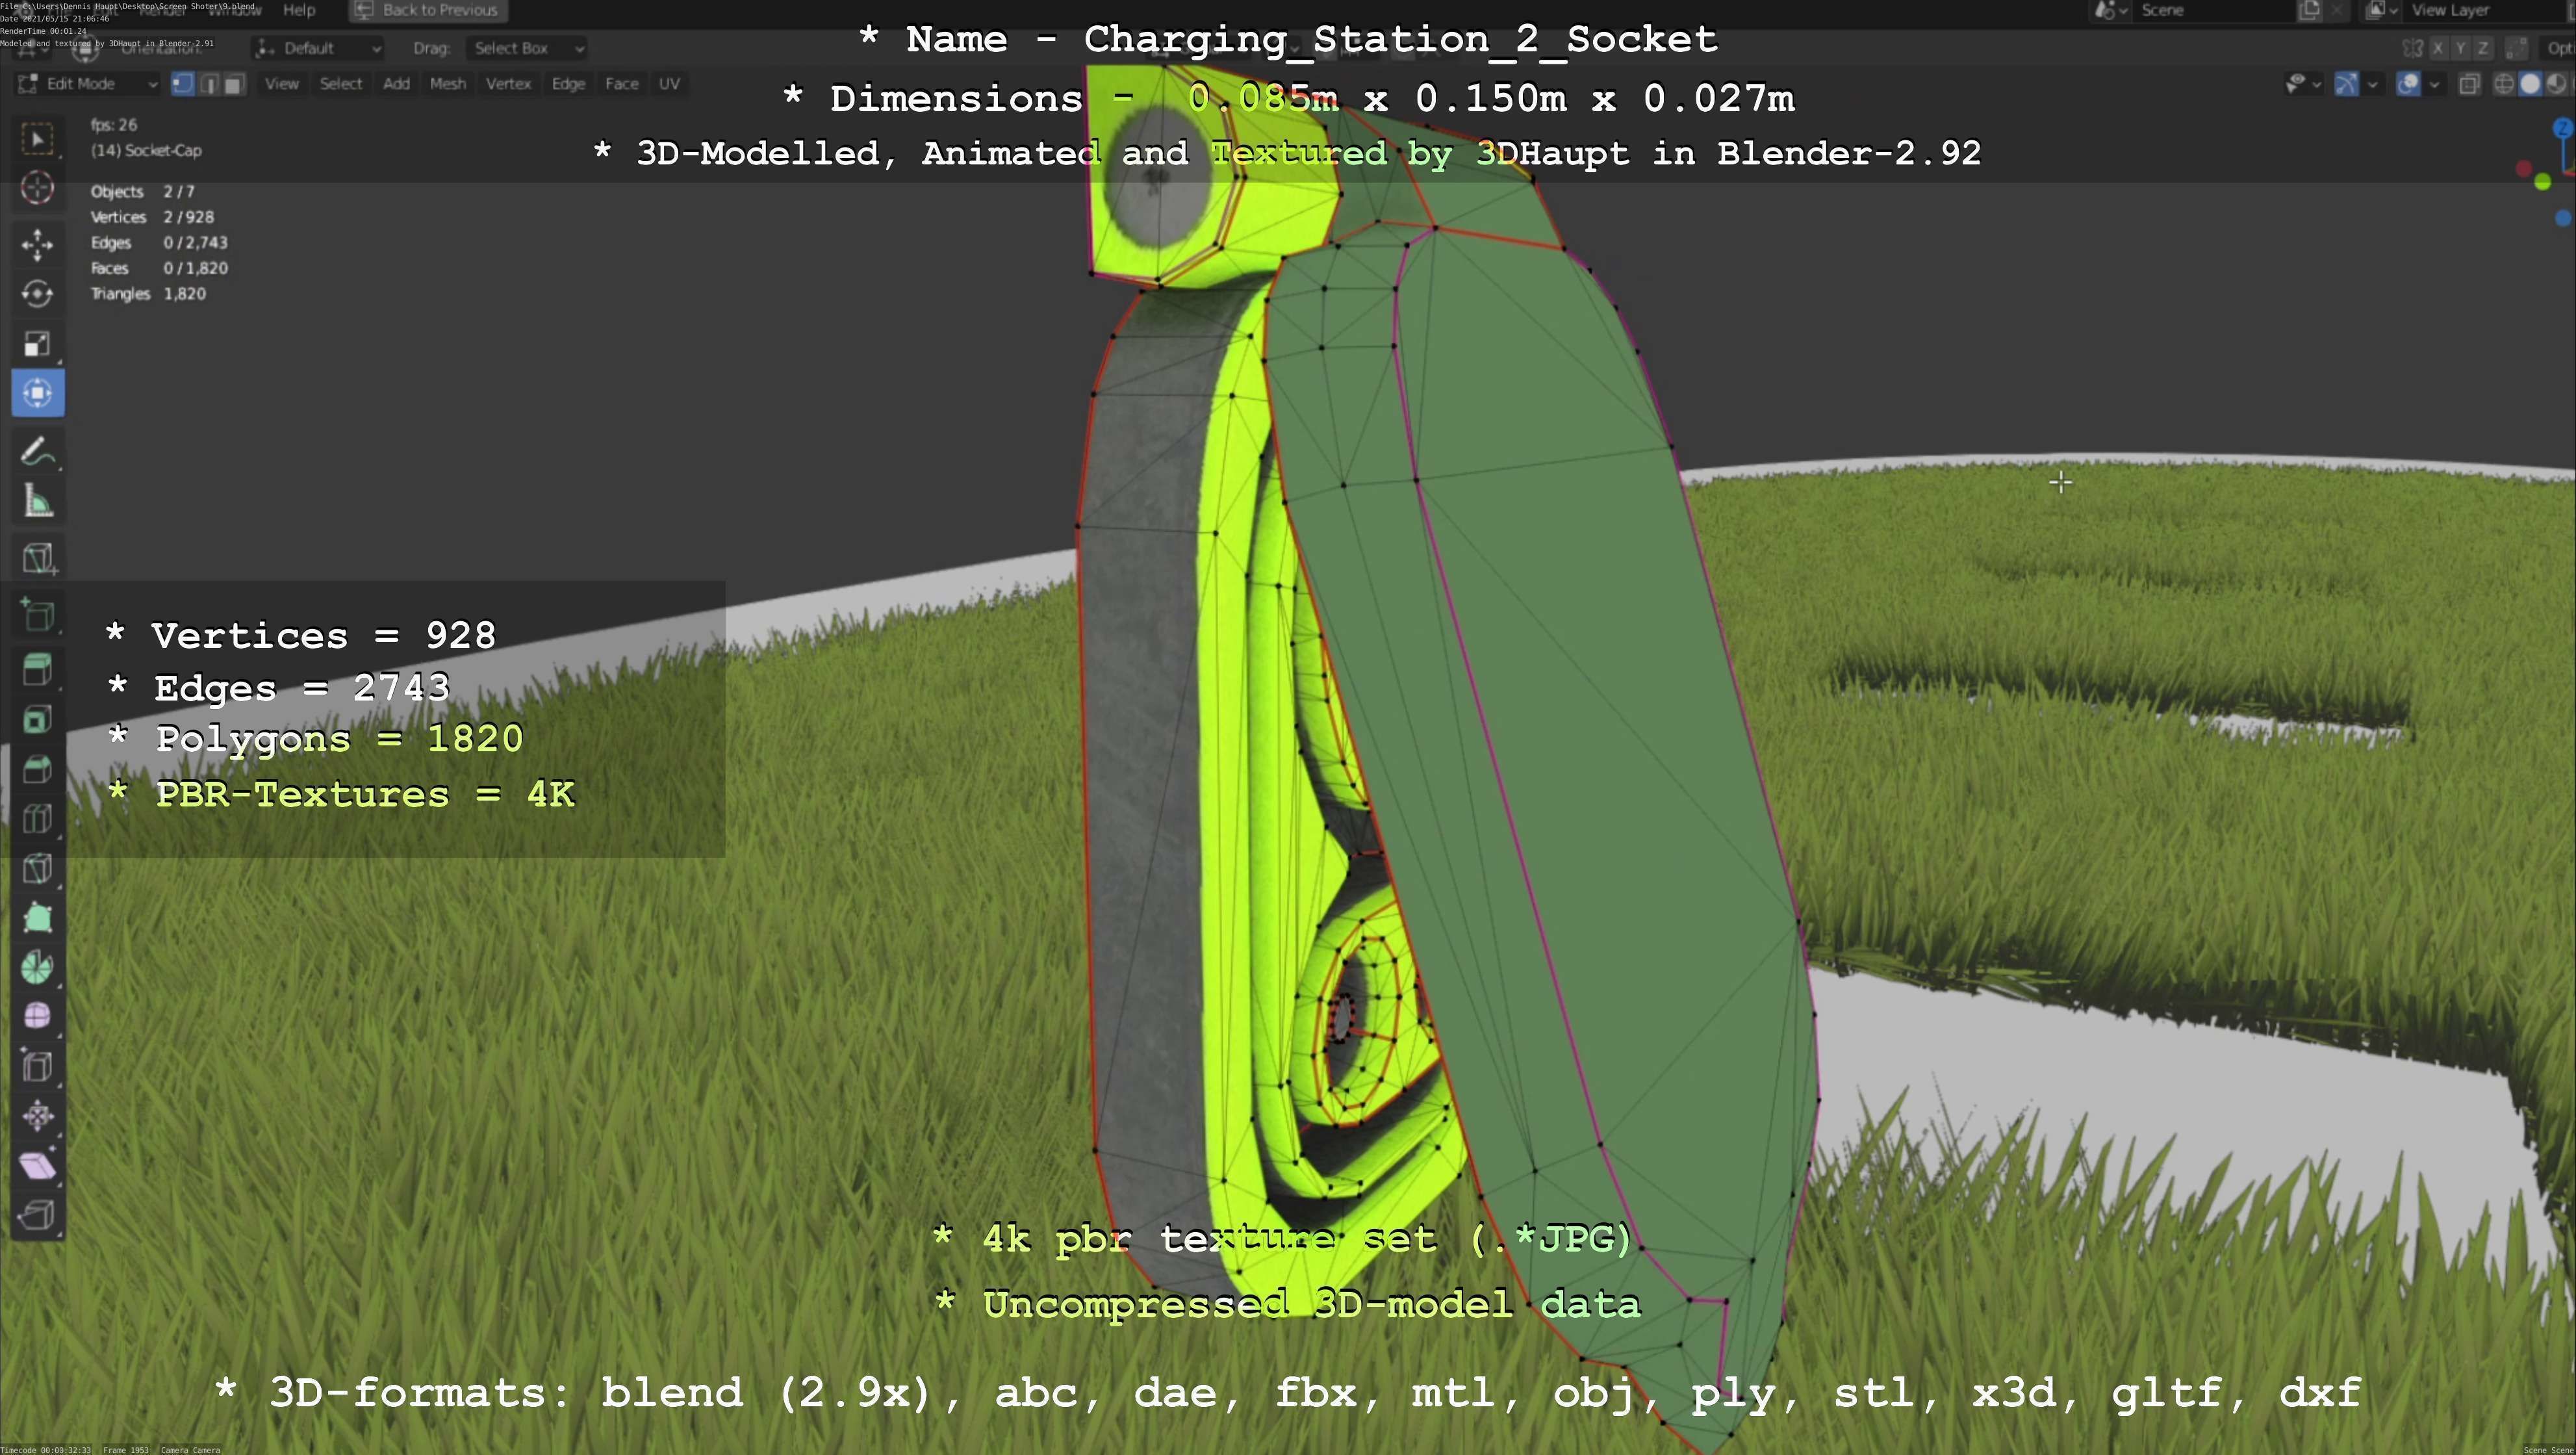The height and width of the screenshot is (1455, 2576).
Task: Open the Edge menu
Action: tap(568, 84)
